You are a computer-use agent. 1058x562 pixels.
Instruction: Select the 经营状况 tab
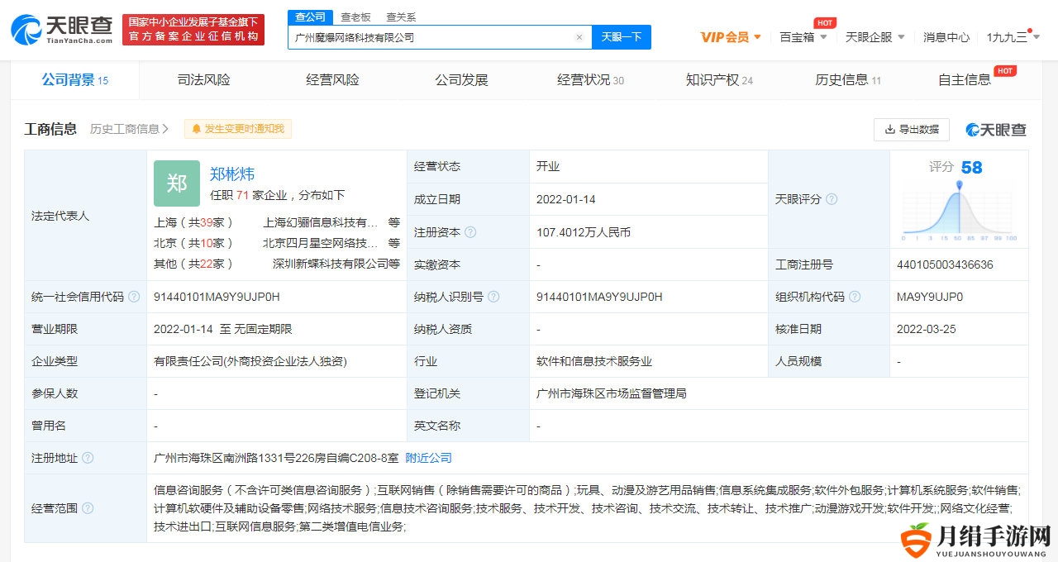591,80
